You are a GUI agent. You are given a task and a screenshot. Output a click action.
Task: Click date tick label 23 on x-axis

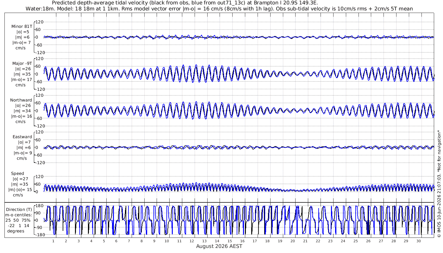pyautogui.click(x=330, y=241)
